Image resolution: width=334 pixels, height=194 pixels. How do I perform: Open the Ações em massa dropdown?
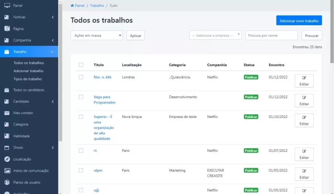pyautogui.click(x=97, y=35)
